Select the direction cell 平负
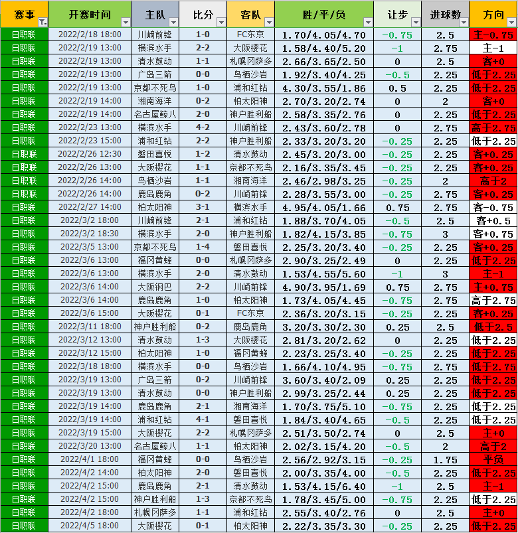The width and height of the screenshot is (518, 533). tap(493, 459)
